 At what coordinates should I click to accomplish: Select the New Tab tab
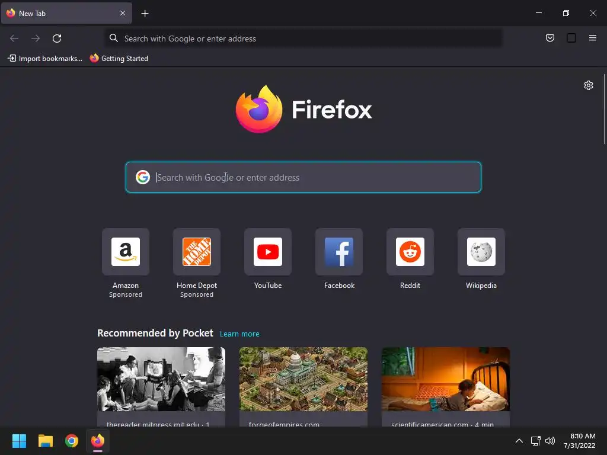pos(66,13)
